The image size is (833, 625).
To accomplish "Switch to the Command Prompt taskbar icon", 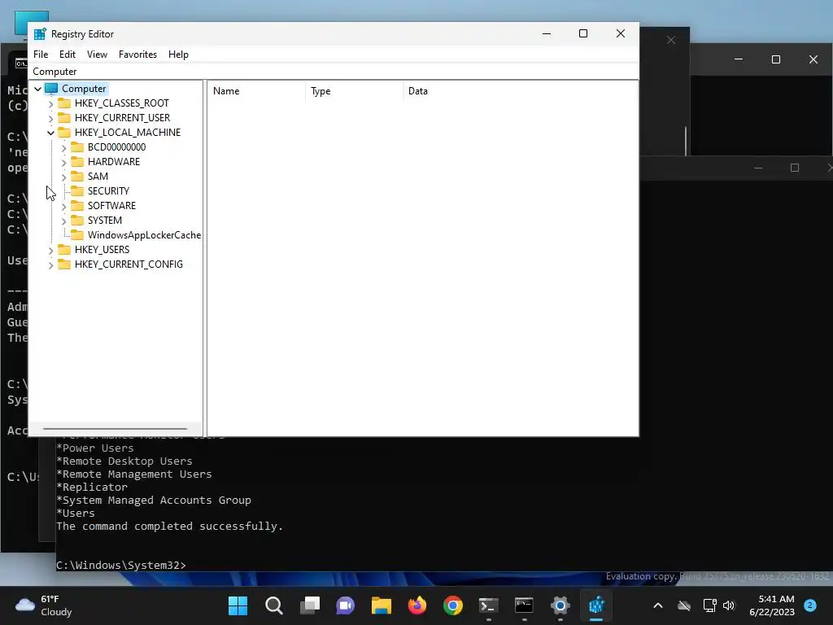I will click(x=525, y=605).
